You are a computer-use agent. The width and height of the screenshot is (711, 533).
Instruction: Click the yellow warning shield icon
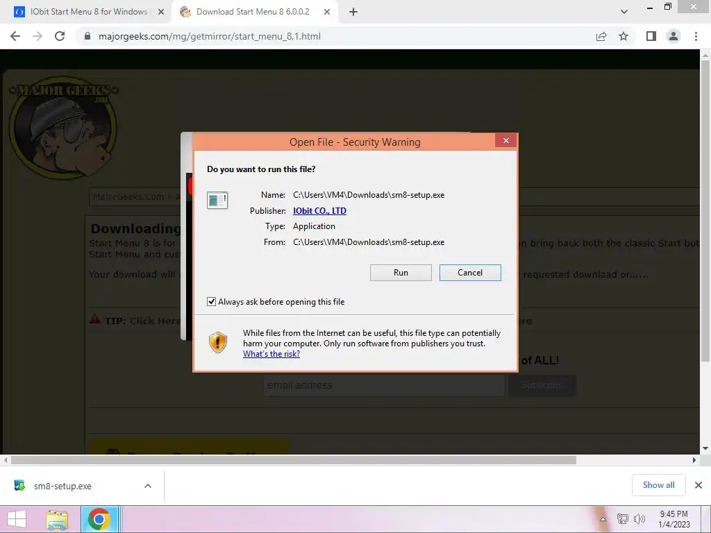tap(217, 342)
